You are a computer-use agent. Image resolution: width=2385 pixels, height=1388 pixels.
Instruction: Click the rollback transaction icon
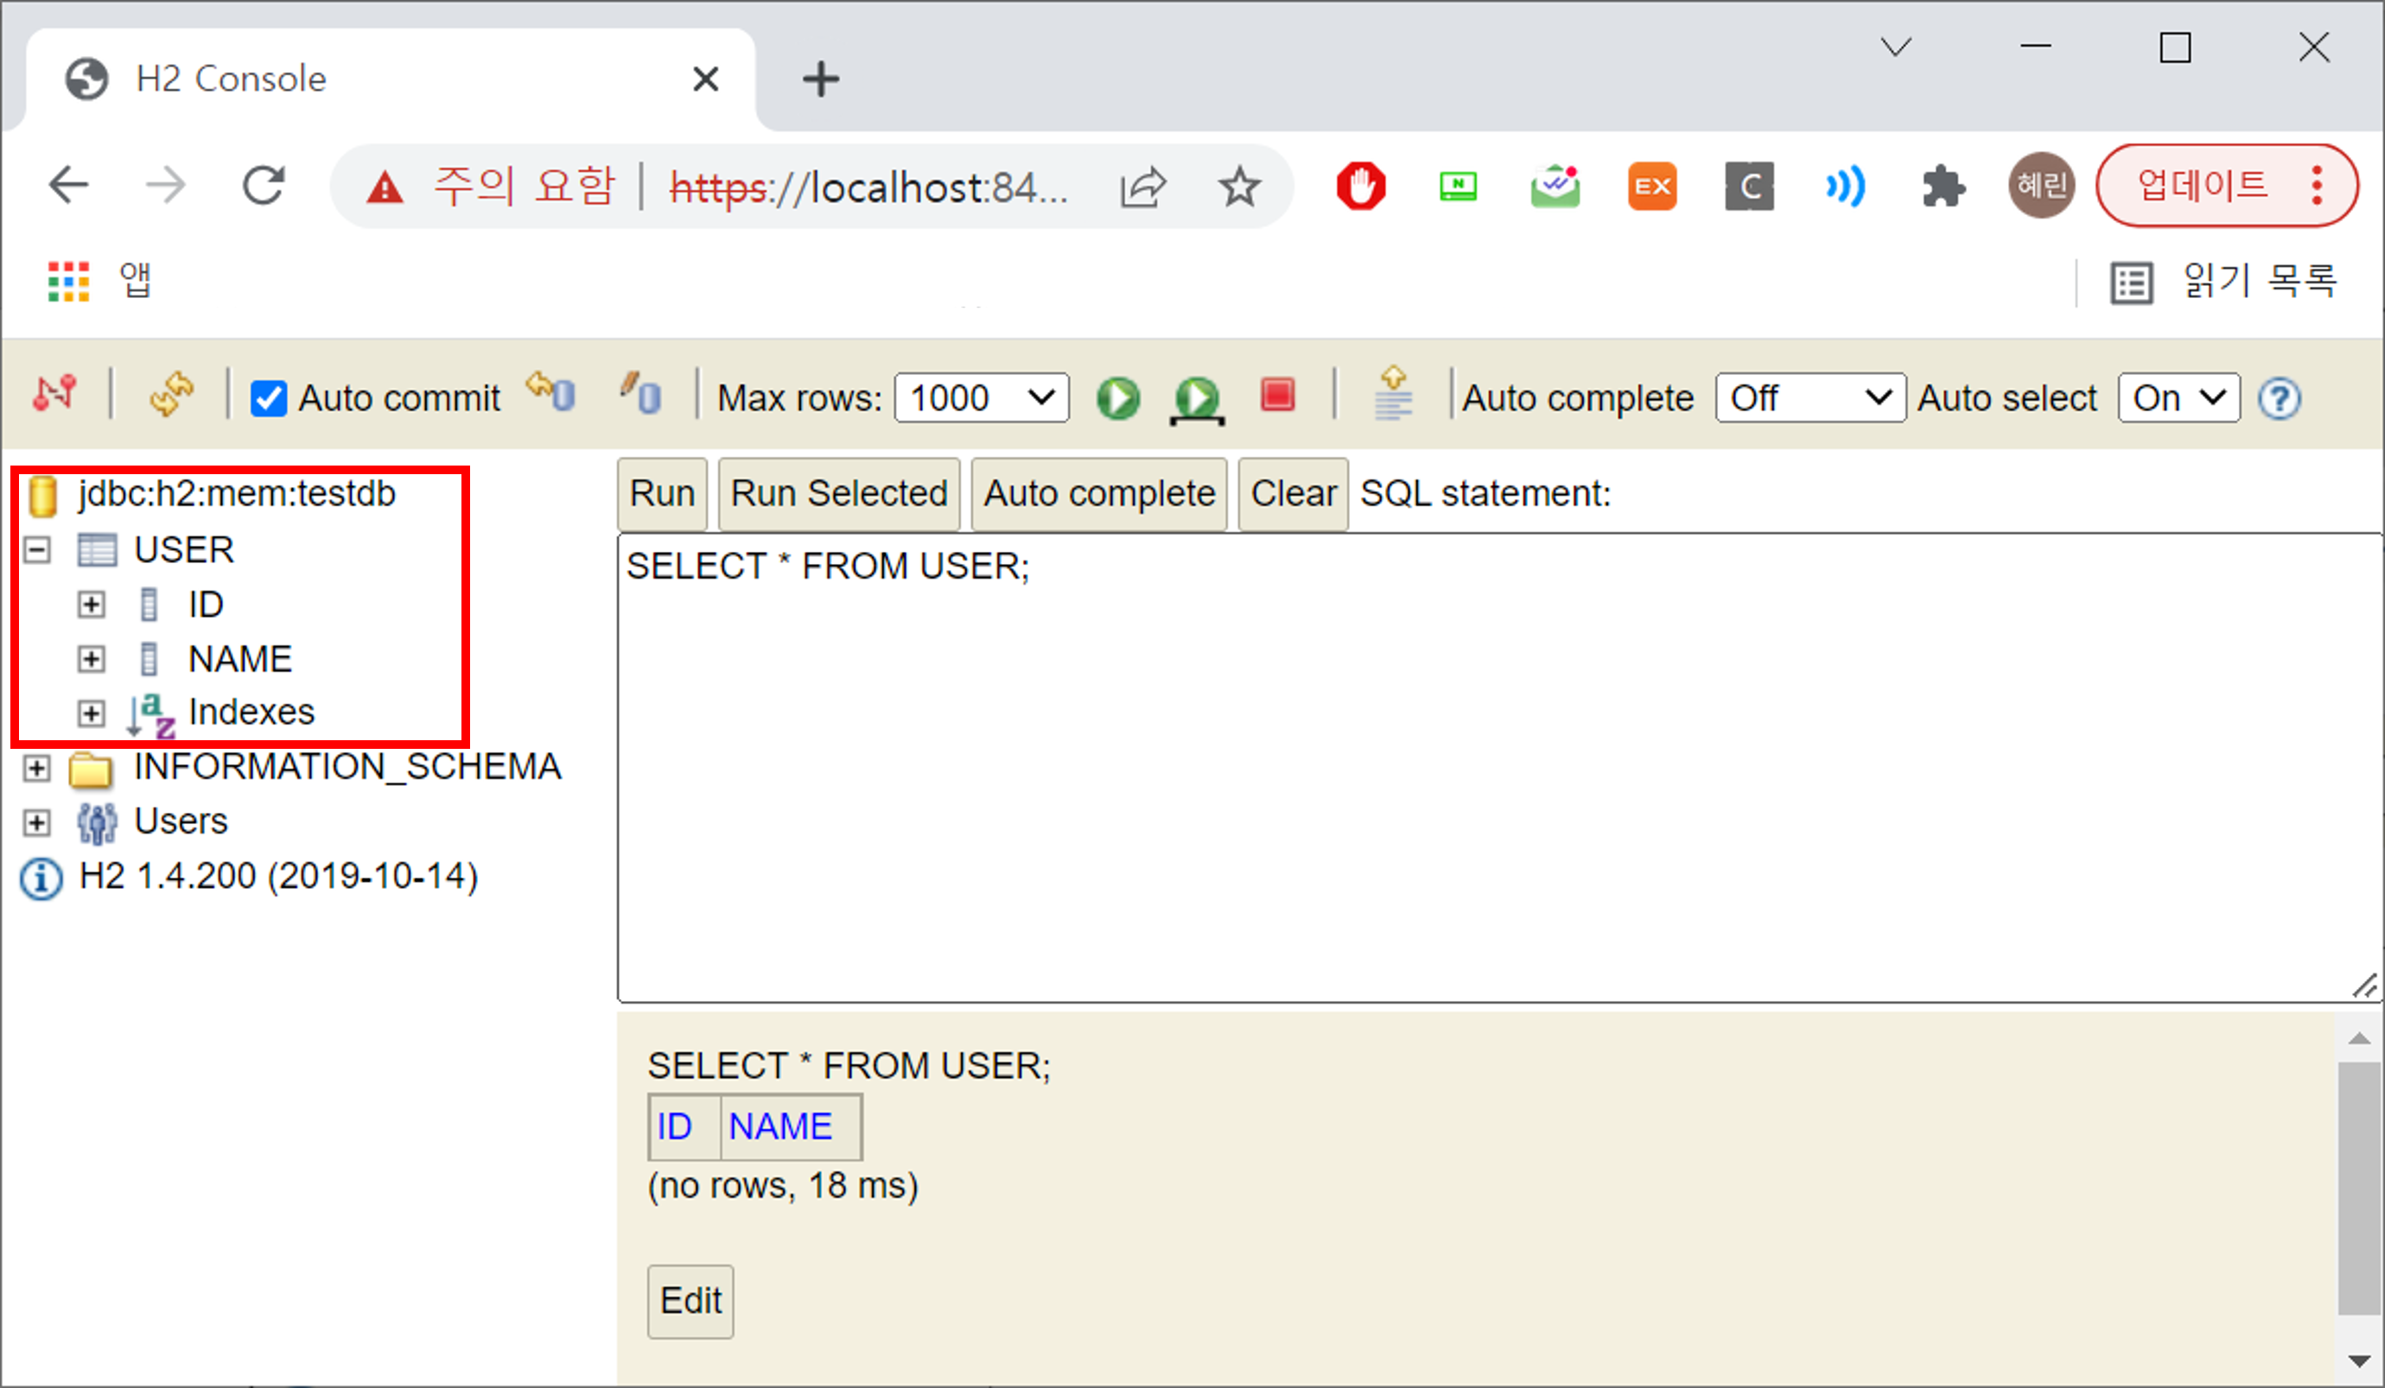coord(550,394)
